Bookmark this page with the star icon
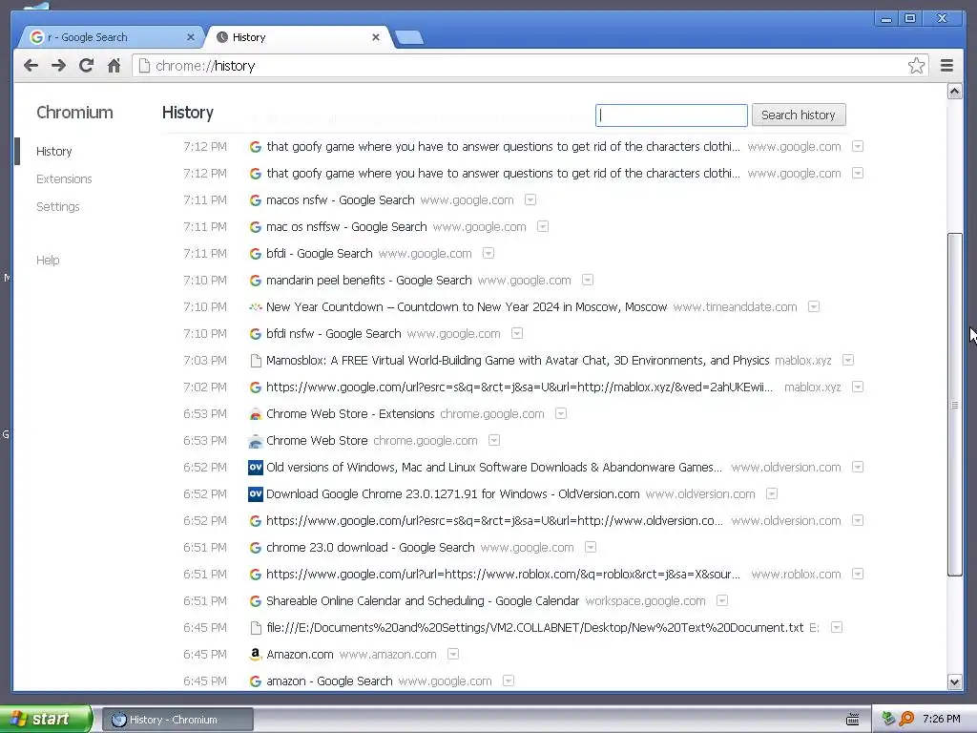 click(x=916, y=66)
